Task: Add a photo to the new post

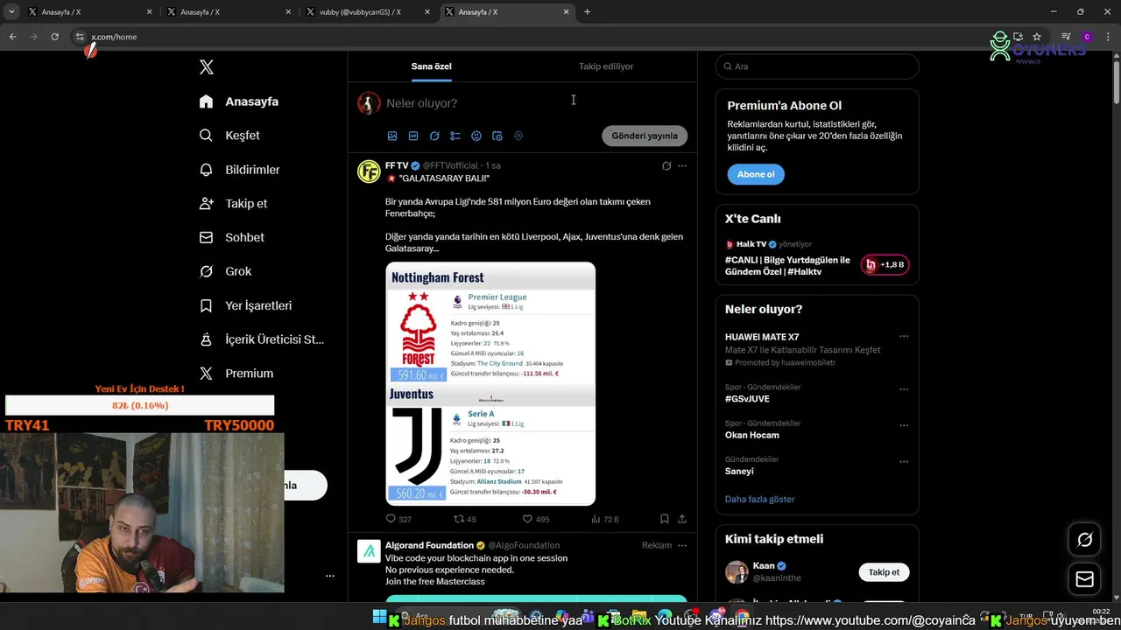Action: [x=392, y=136]
